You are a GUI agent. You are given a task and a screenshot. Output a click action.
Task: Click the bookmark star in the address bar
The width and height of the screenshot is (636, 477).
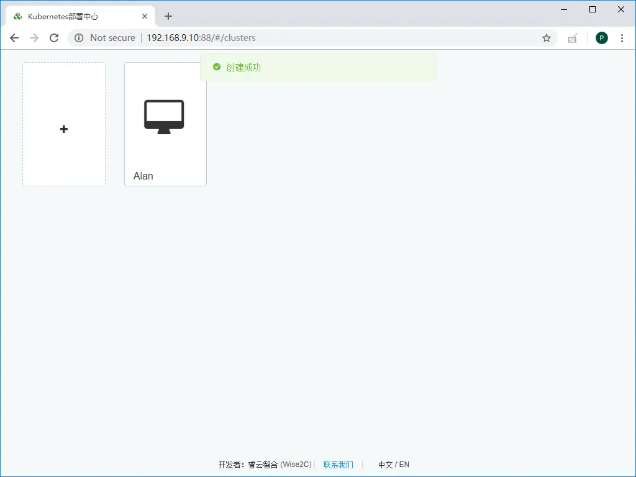tap(547, 38)
